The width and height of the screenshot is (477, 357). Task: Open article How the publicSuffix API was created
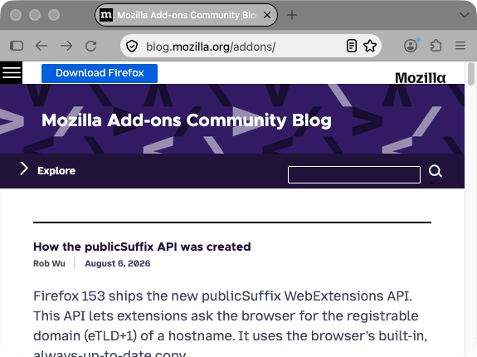click(142, 247)
